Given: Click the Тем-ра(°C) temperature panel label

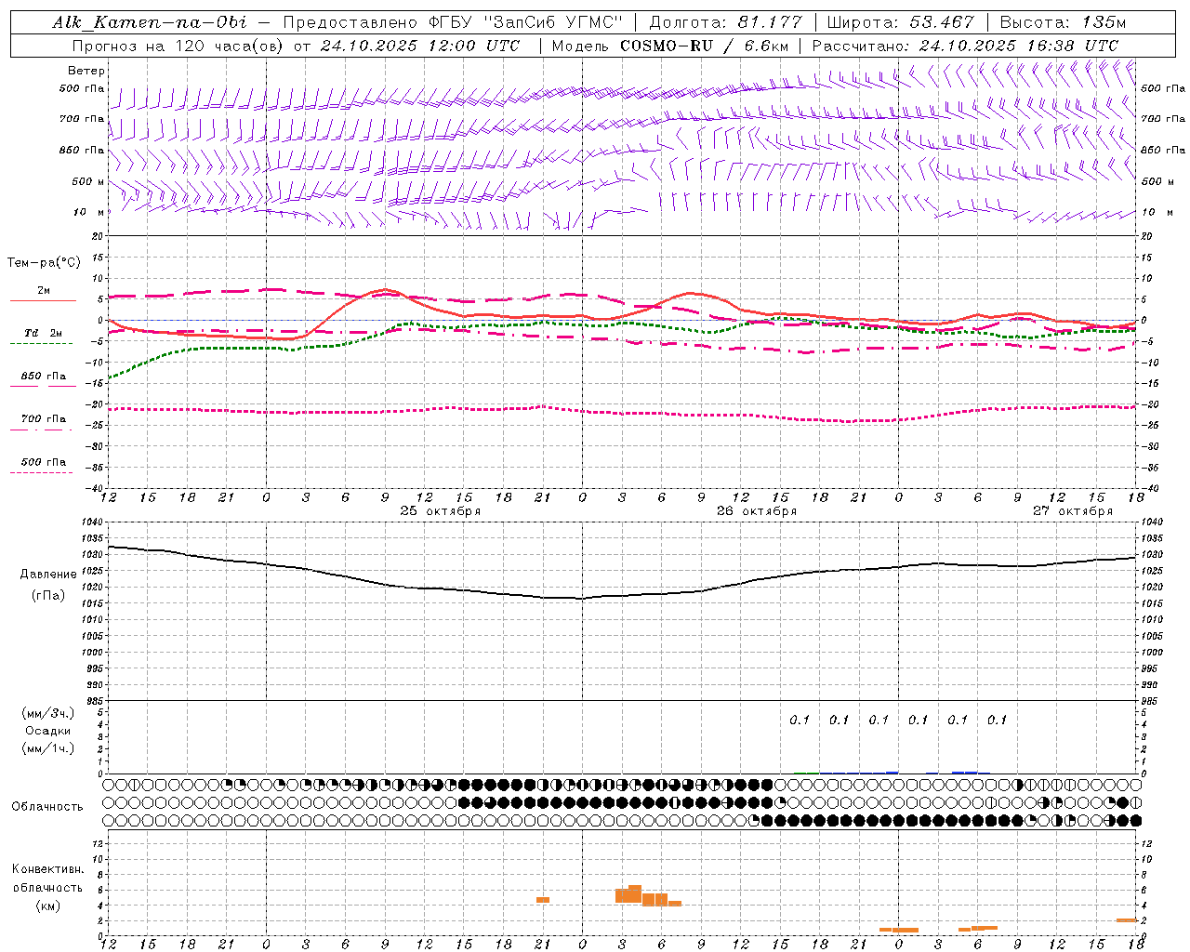Looking at the screenshot, I should (44, 263).
